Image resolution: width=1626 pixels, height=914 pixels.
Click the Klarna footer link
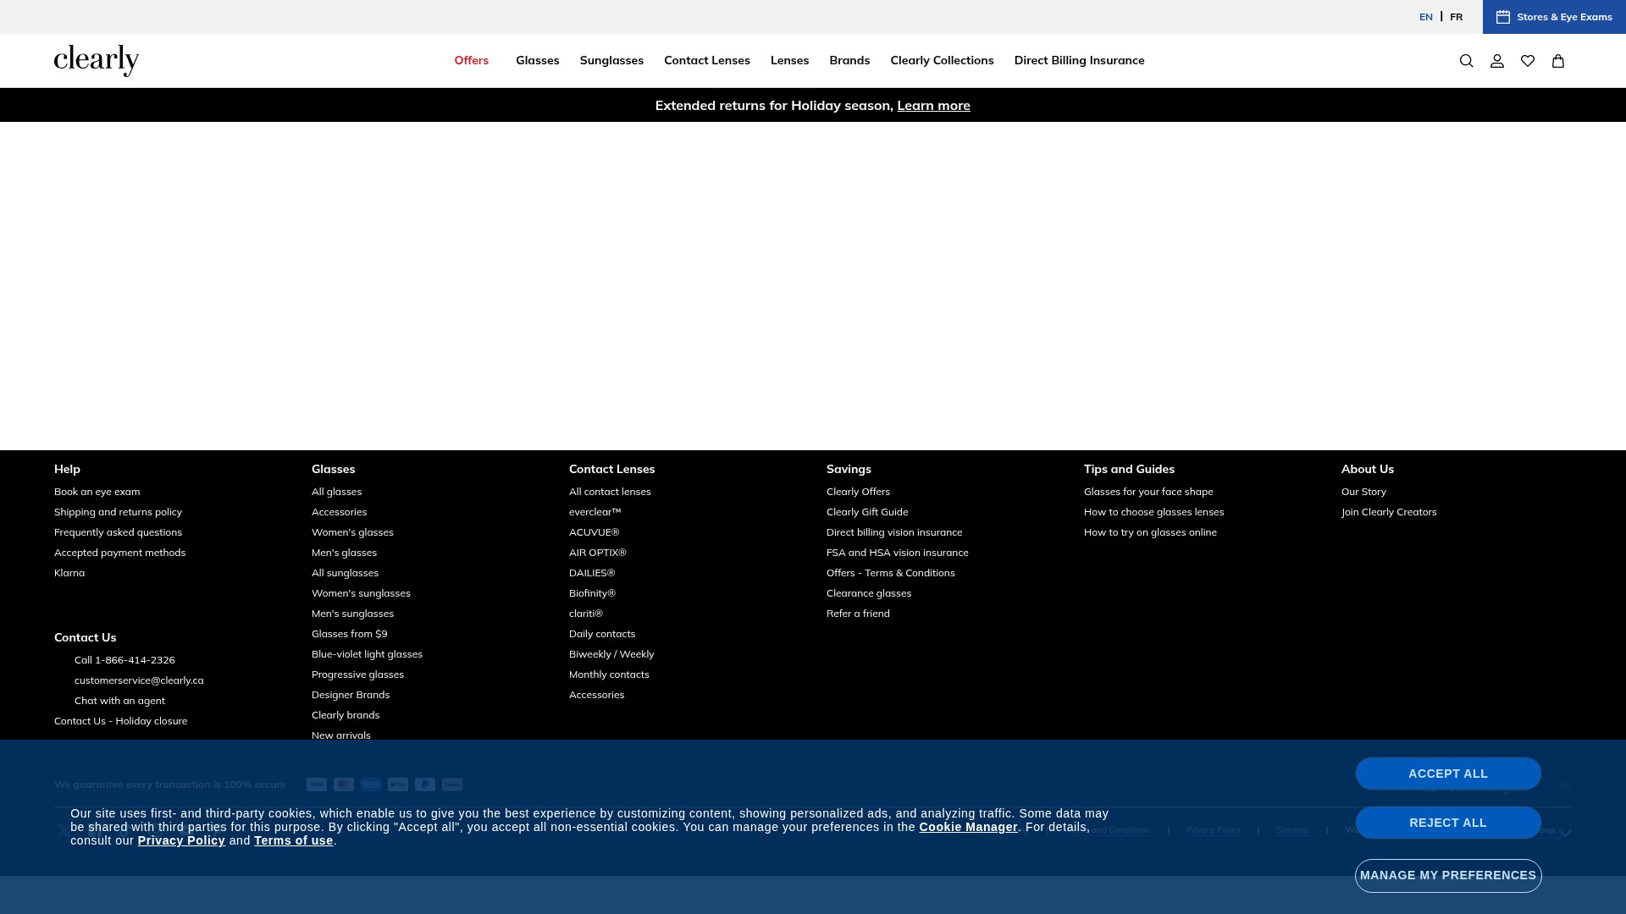click(x=69, y=573)
